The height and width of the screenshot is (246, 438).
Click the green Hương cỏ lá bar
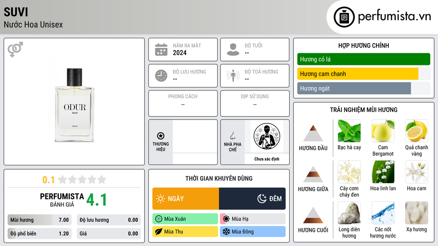tap(364, 59)
